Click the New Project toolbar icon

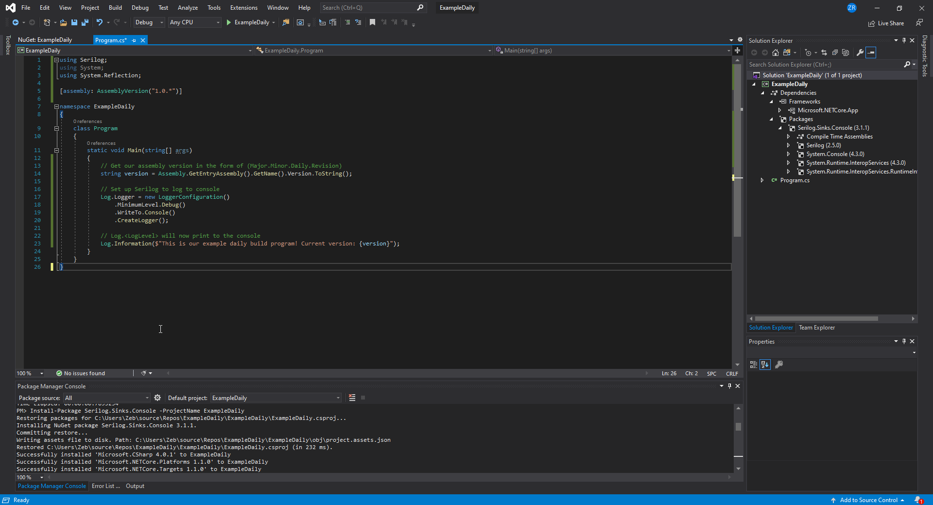click(x=47, y=22)
